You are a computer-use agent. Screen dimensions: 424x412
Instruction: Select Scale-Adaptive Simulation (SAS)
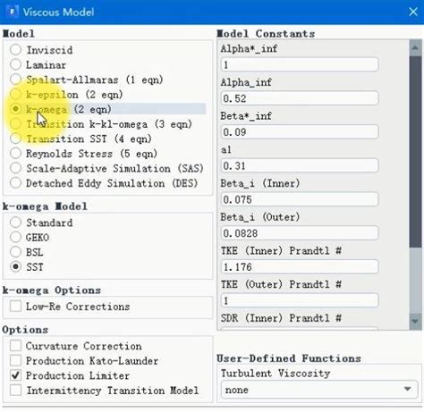(15, 168)
